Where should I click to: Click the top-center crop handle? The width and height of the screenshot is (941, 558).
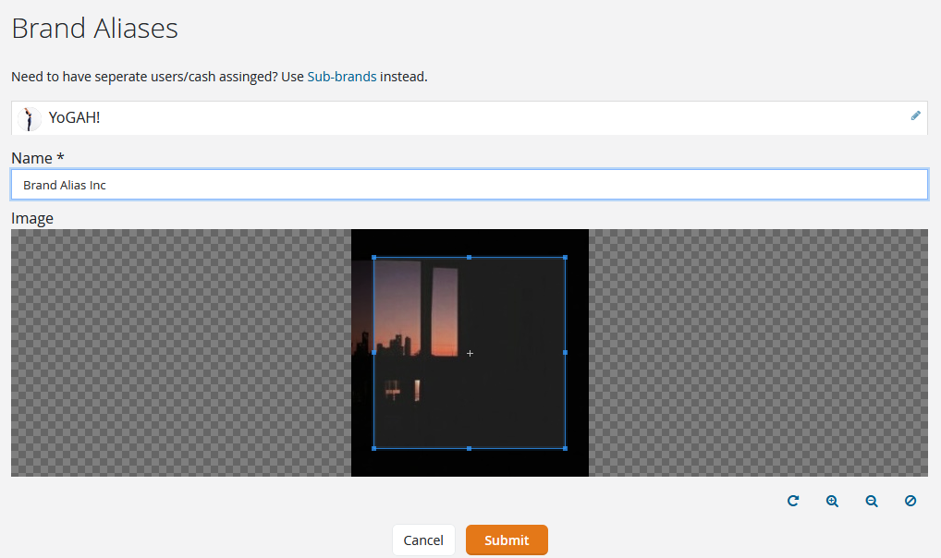(x=470, y=258)
